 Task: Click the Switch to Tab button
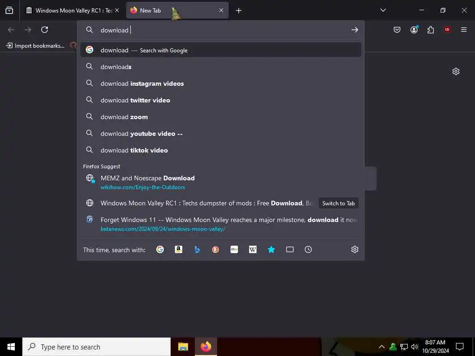click(338, 203)
